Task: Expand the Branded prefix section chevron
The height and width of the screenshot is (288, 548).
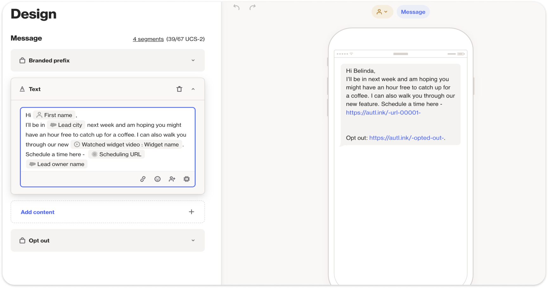Action: [x=193, y=60]
